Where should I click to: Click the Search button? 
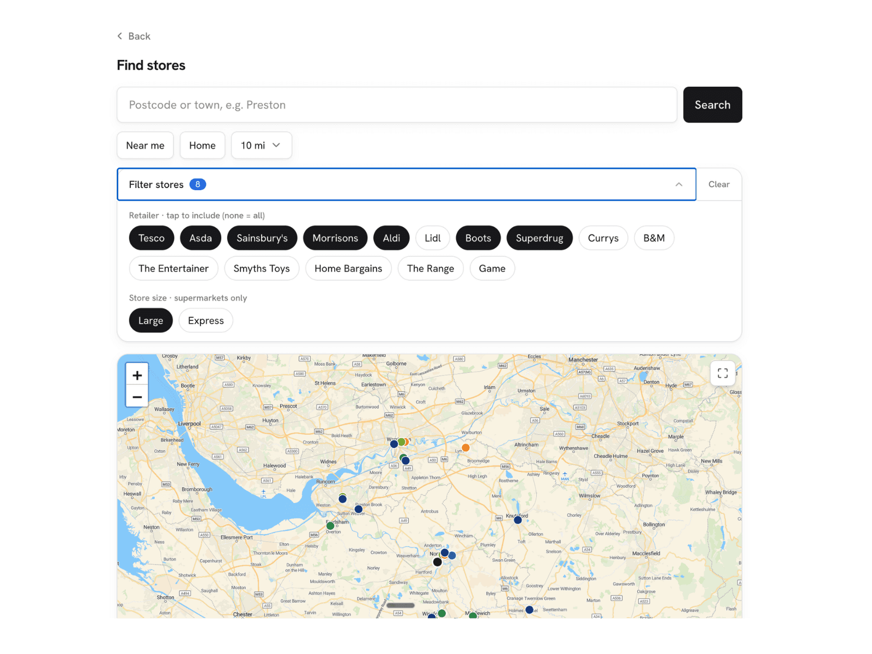tap(712, 105)
